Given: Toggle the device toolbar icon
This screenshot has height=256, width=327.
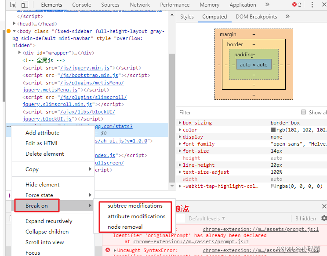Looking at the screenshot, I should [x=25, y=4].
